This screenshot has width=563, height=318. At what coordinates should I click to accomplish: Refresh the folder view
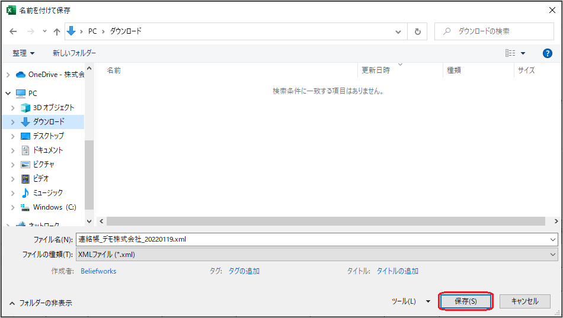point(417,31)
